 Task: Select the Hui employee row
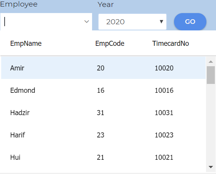pyautogui.click(x=103, y=157)
